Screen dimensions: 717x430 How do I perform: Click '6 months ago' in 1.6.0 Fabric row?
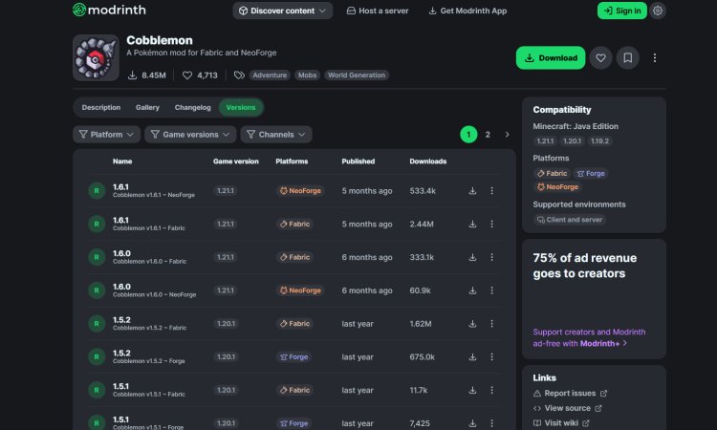(x=367, y=257)
